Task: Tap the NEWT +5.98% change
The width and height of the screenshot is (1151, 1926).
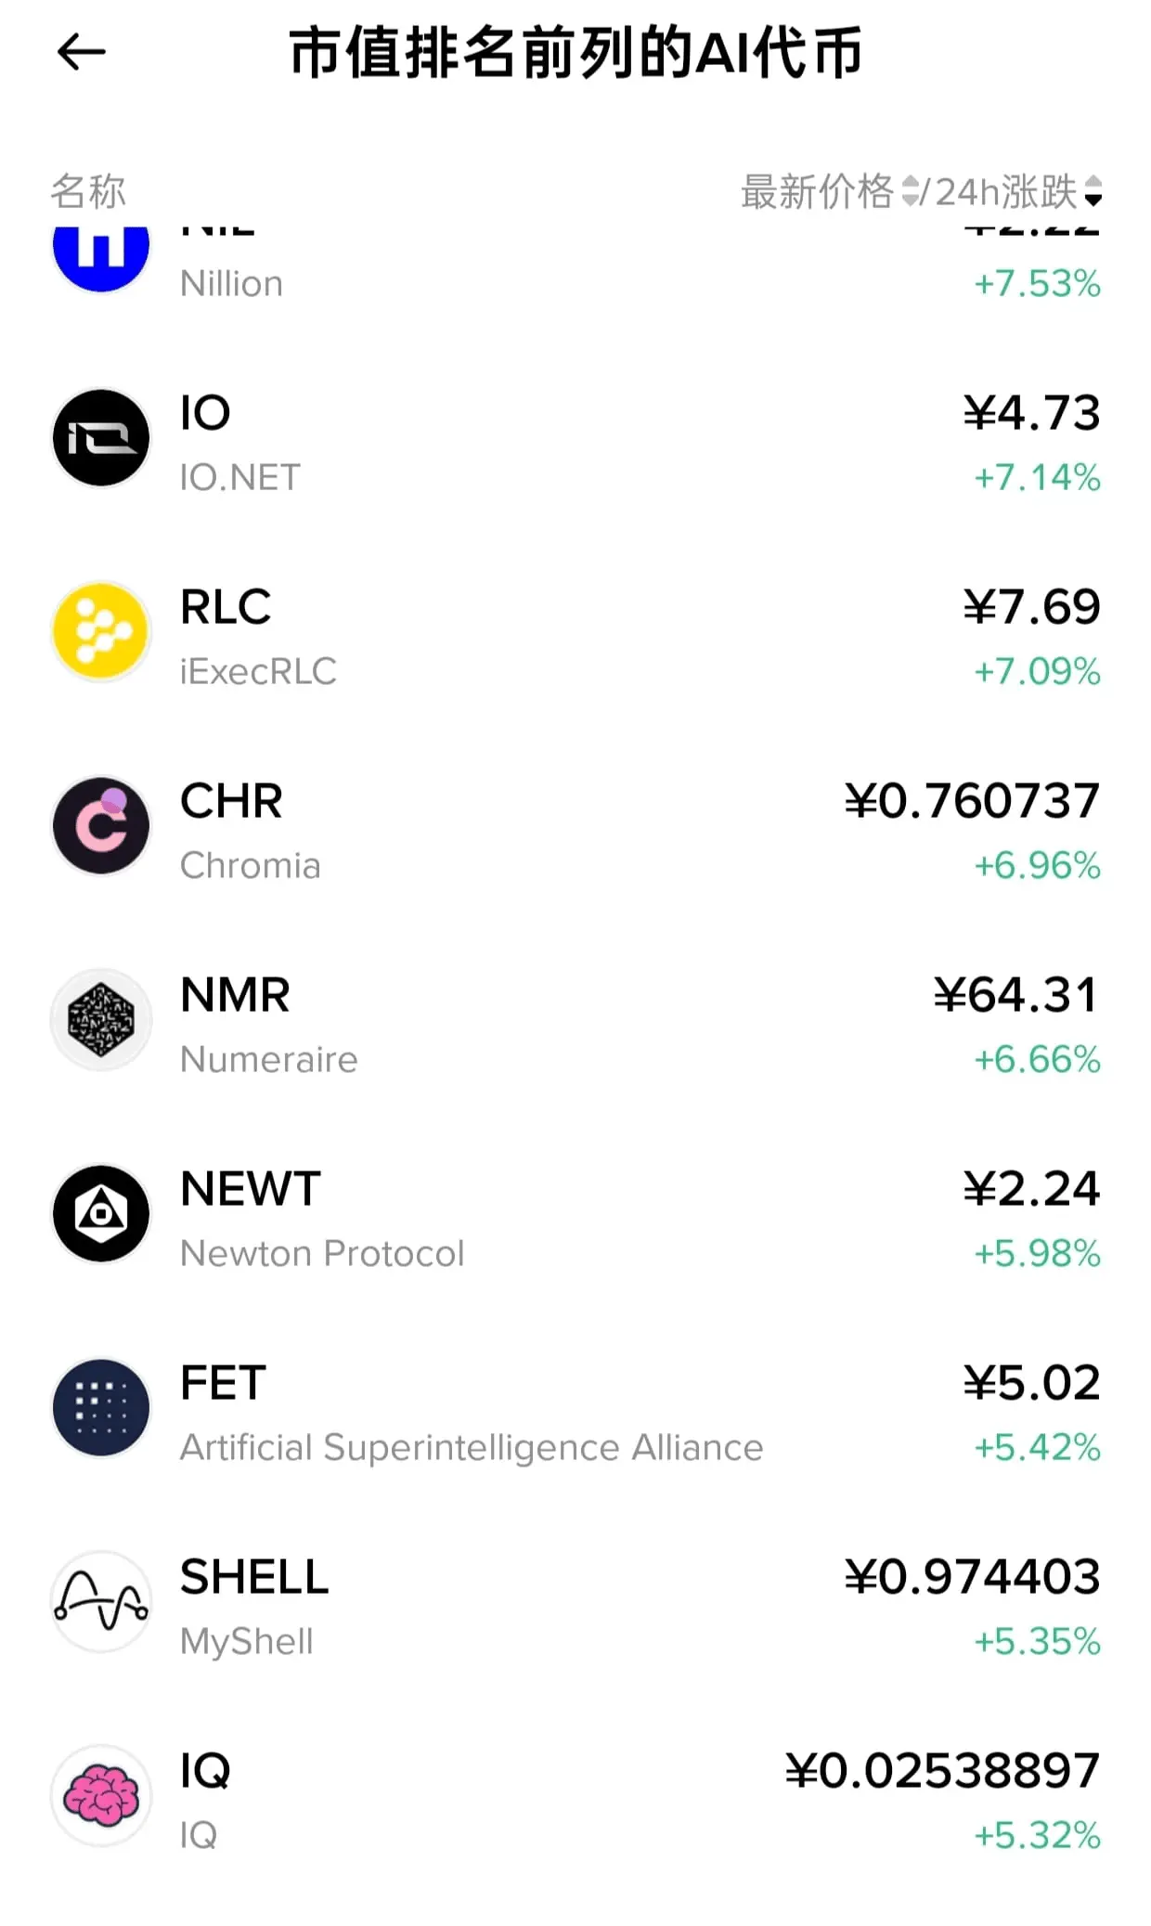Action: 1037,1253
